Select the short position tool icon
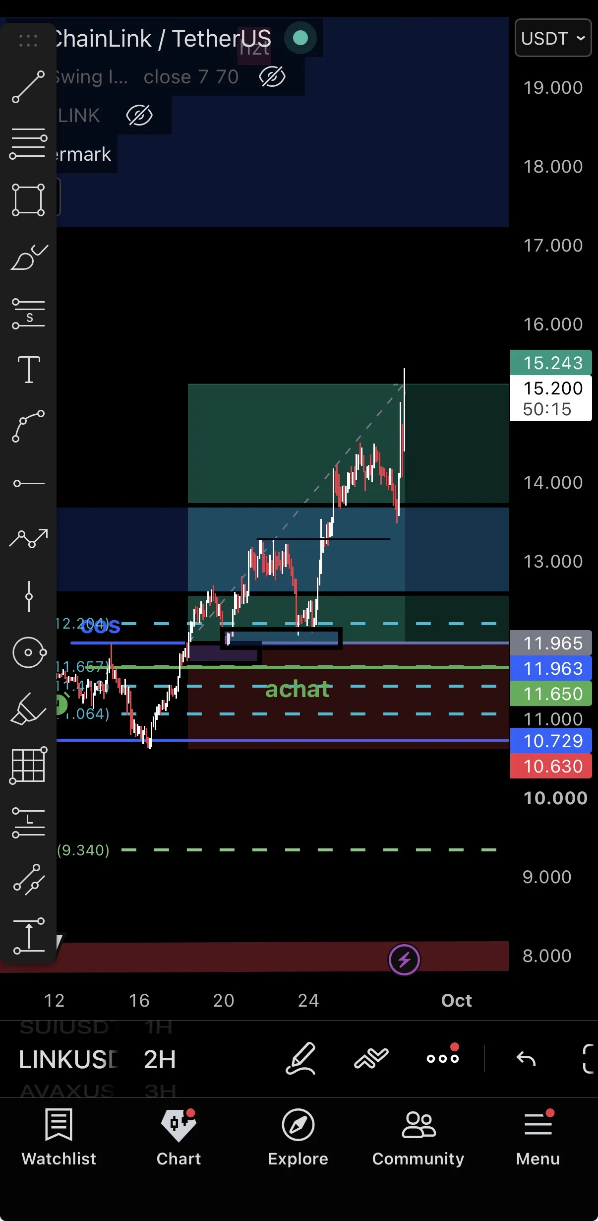The image size is (598, 1221). [x=28, y=313]
